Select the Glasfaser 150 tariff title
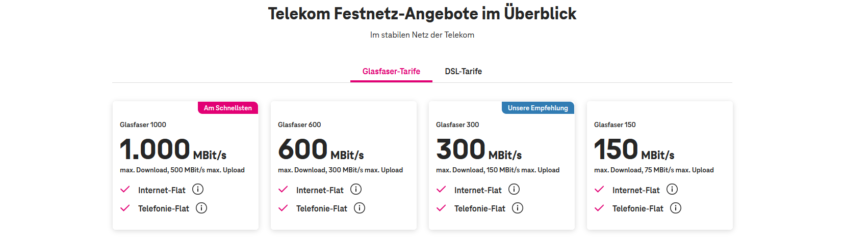Viewport: 845px width, 244px height. pos(614,125)
